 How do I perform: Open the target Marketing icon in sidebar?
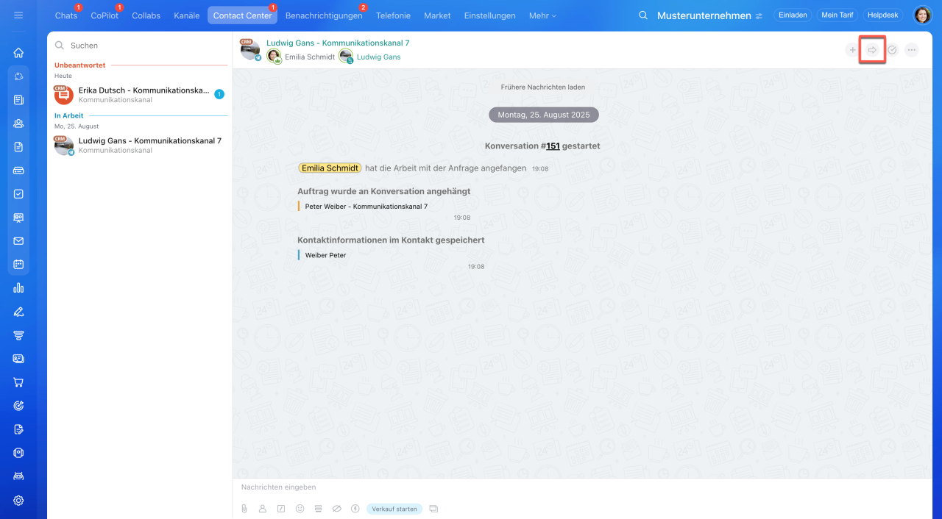18,406
